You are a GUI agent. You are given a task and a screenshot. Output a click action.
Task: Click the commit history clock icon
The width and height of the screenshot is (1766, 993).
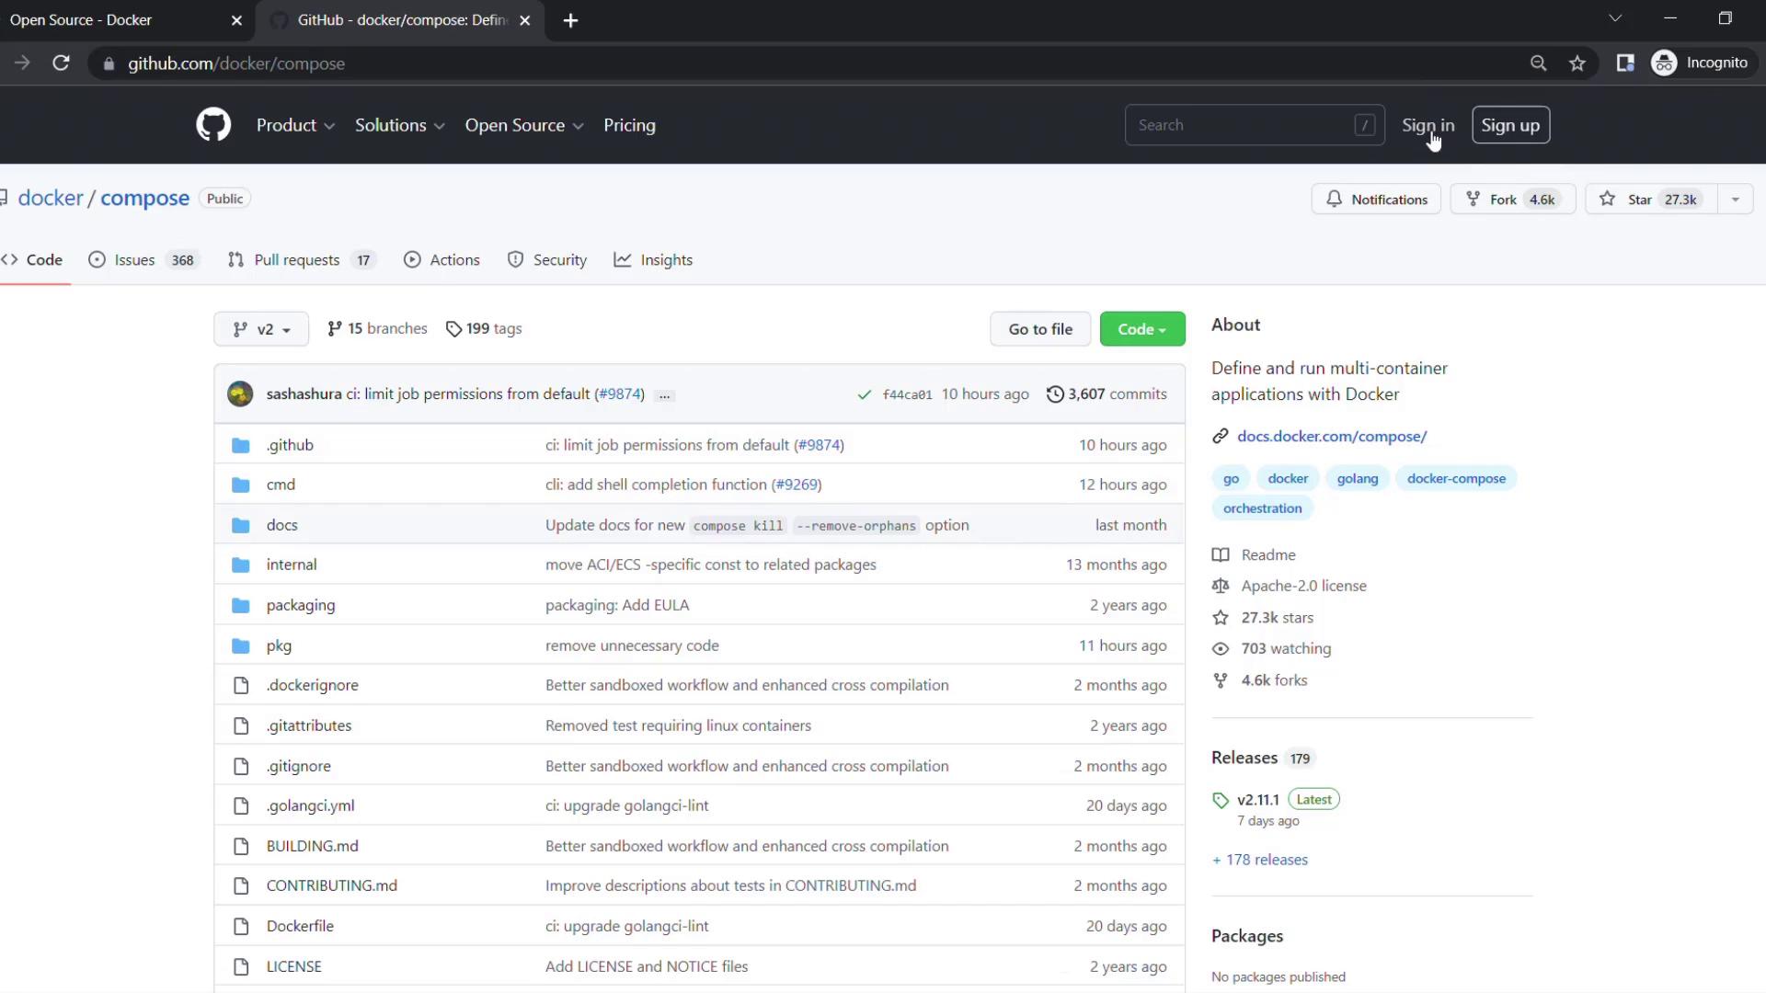tap(1055, 394)
